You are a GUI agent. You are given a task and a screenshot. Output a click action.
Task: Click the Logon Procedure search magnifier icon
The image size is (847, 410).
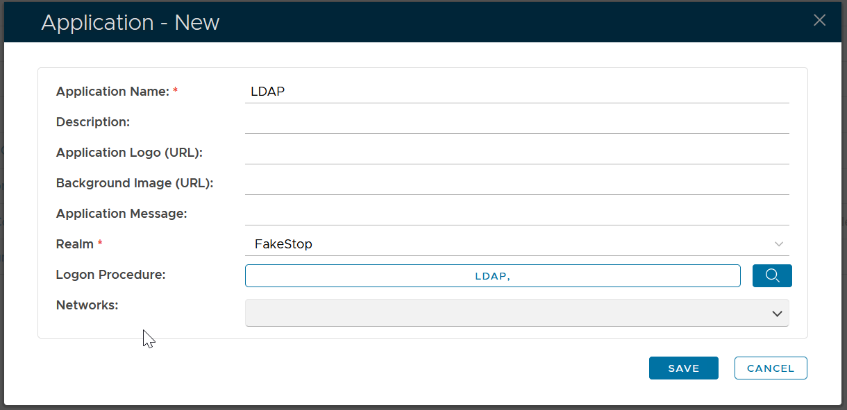[772, 275]
